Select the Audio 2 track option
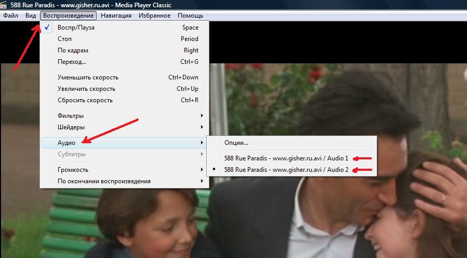The image size is (467, 258). pos(286,170)
